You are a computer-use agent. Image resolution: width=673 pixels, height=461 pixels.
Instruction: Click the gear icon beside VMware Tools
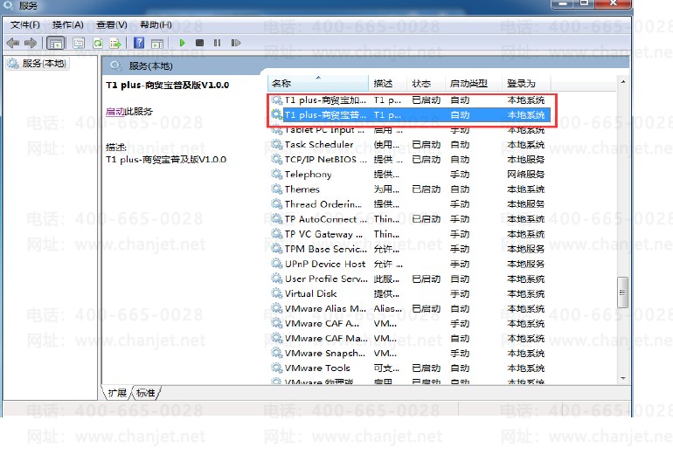(x=277, y=368)
